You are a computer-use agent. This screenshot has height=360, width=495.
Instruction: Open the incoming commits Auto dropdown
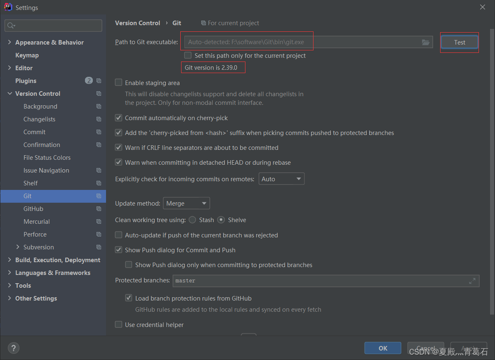(x=282, y=179)
